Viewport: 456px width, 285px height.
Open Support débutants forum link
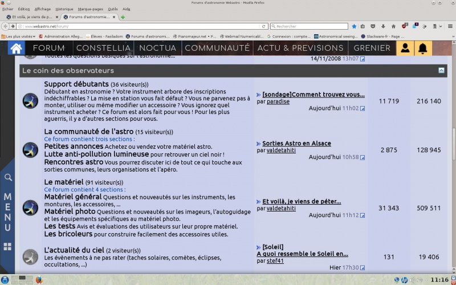coord(76,84)
